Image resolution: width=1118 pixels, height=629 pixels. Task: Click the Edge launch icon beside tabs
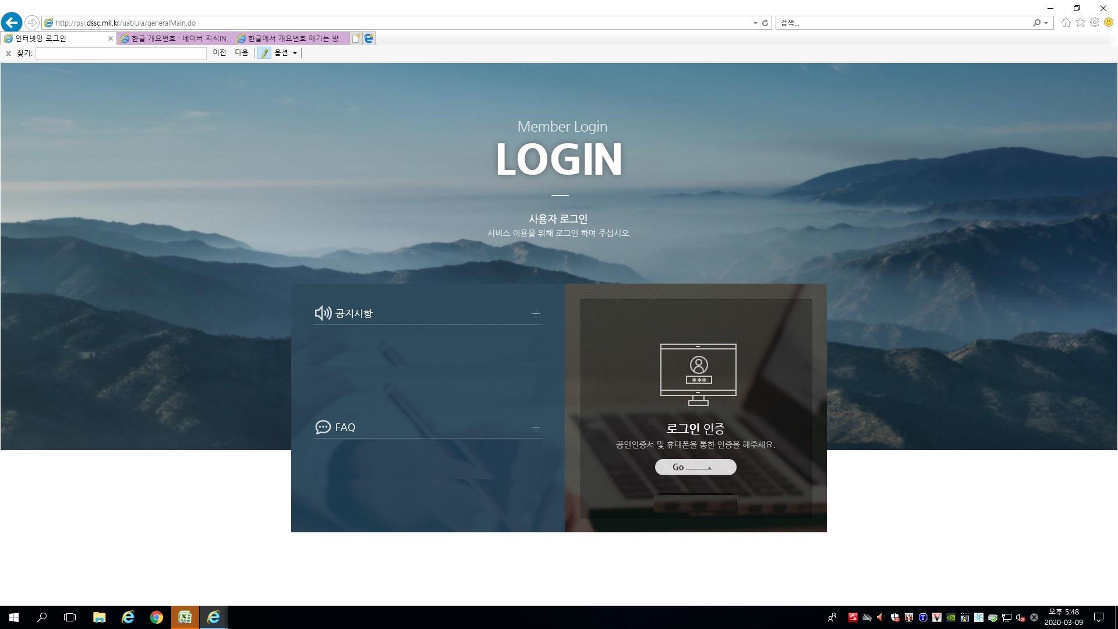369,38
